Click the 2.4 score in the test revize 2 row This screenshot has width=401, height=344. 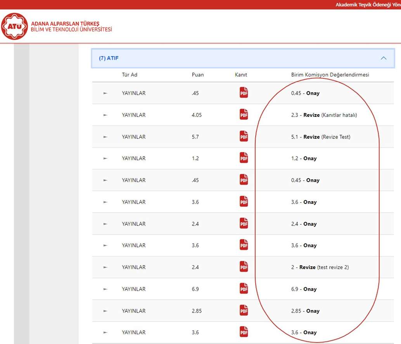tap(195, 267)
